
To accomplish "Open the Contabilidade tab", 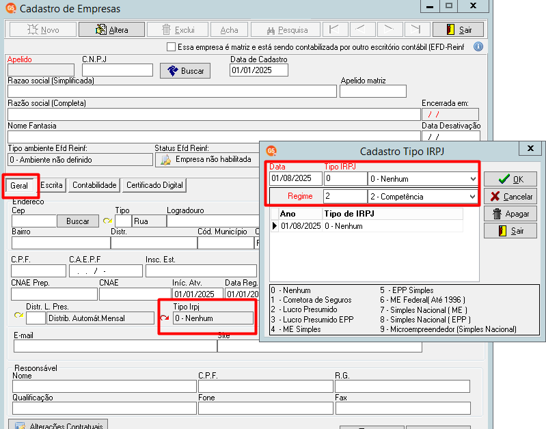I will click(x=94, y=185).
